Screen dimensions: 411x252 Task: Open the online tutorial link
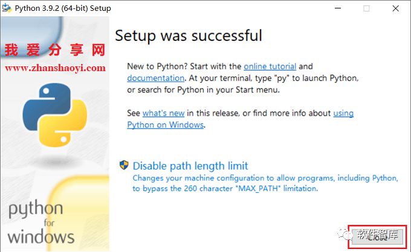[x=270, y=66]
